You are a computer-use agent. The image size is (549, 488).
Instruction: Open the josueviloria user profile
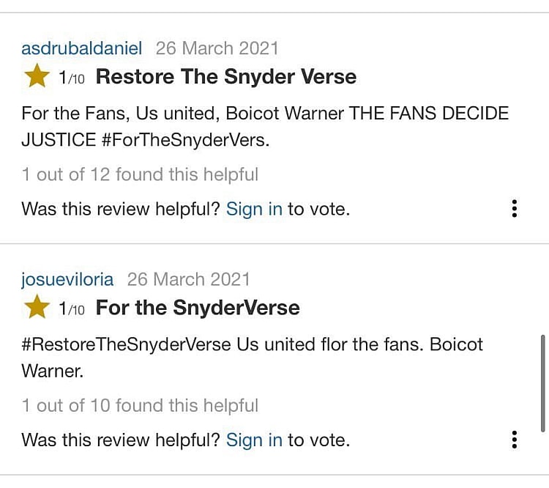(x=67, y=280)
